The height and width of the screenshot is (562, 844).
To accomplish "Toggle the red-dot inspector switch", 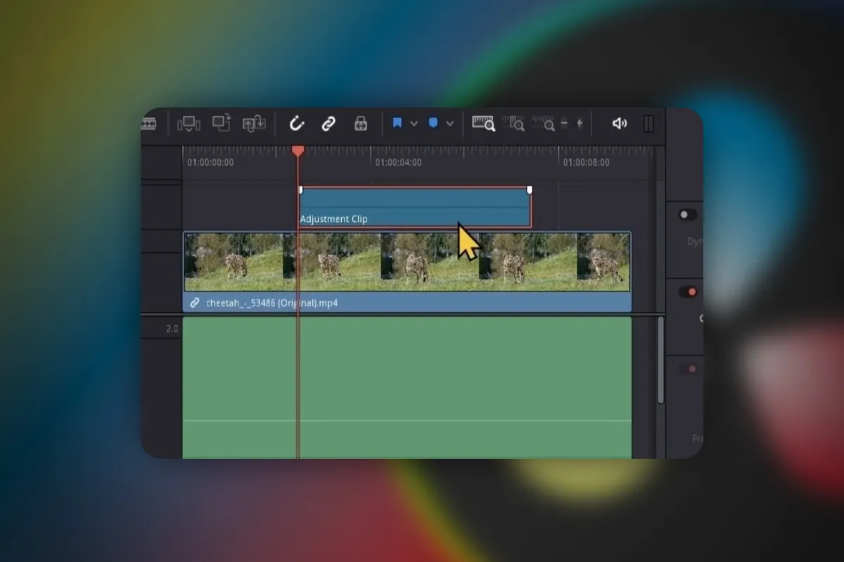I will 688,292.
